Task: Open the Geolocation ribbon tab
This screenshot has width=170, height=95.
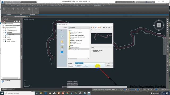Action: 97,6
